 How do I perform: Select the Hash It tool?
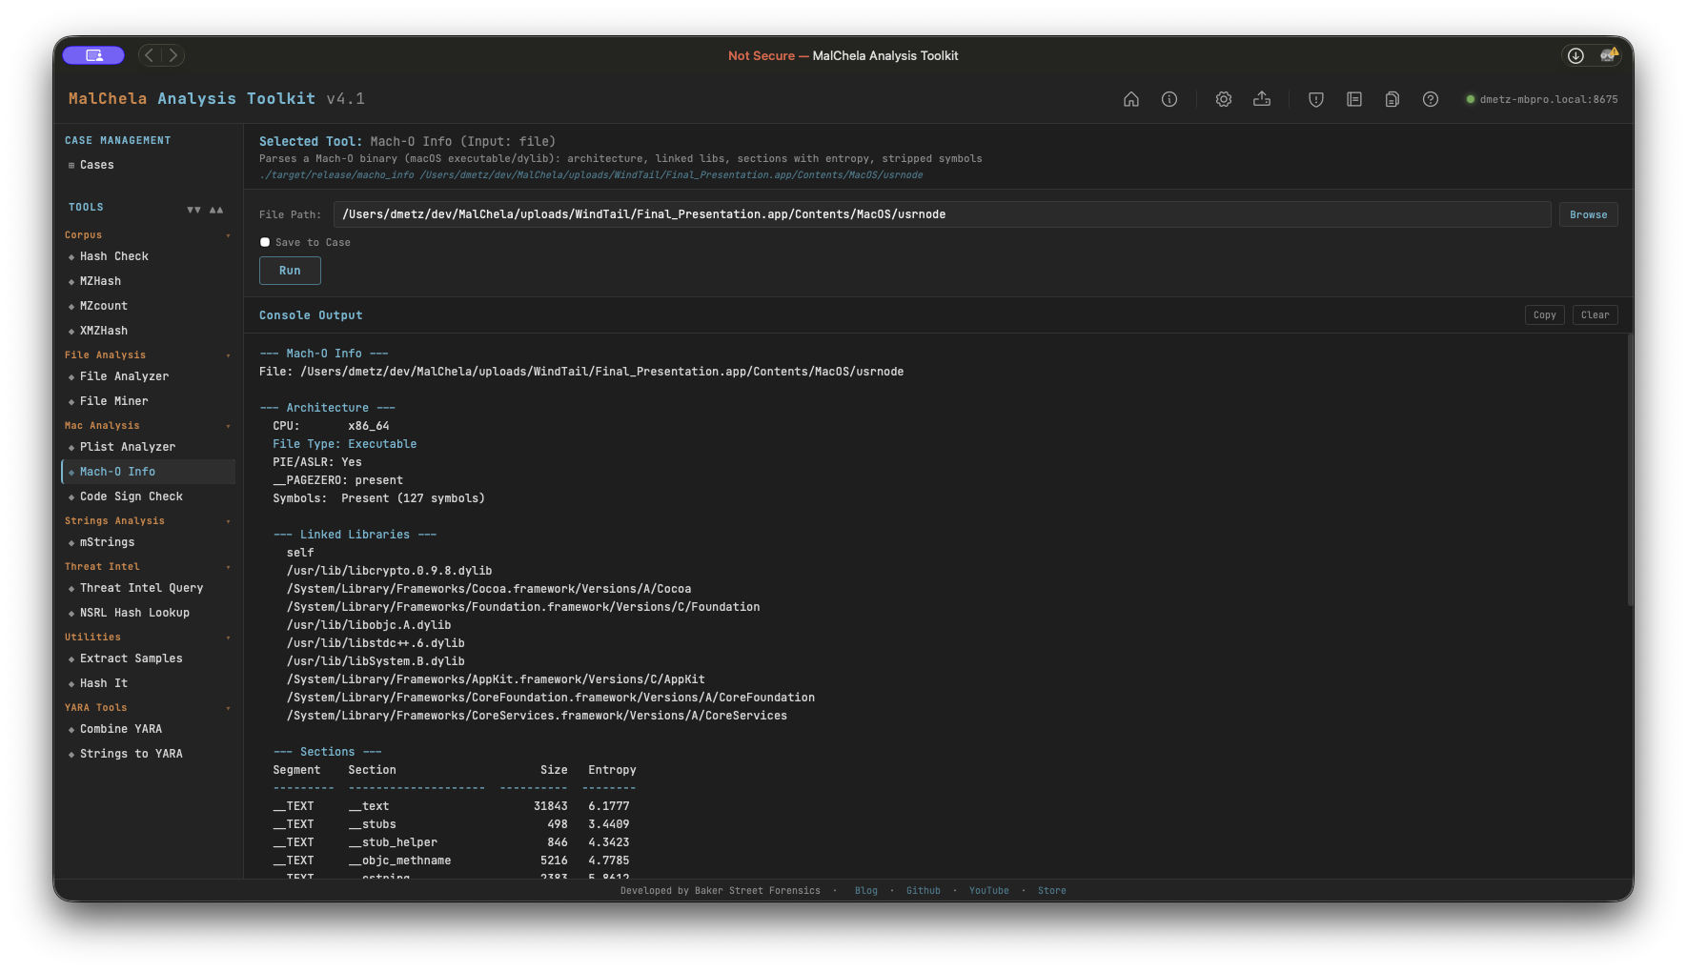(148, 683)
